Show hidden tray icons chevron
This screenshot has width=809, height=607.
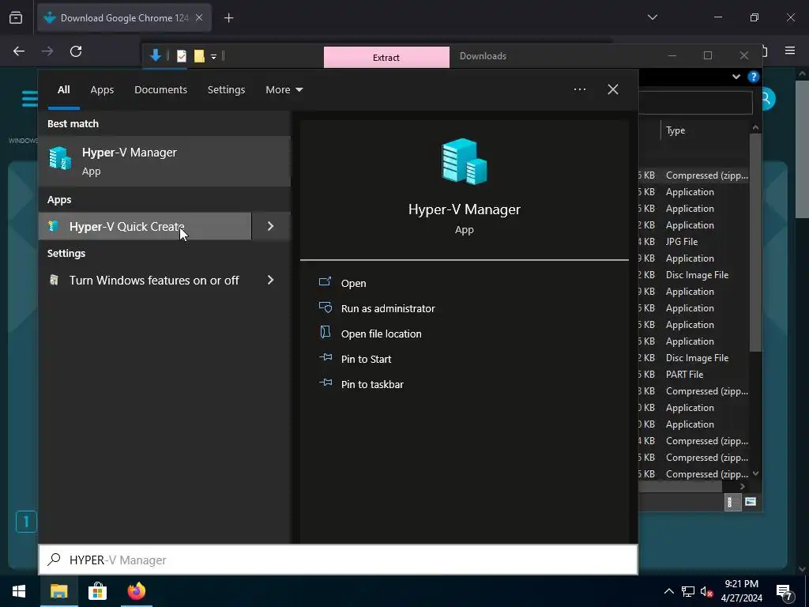click(x=668, y=591)
